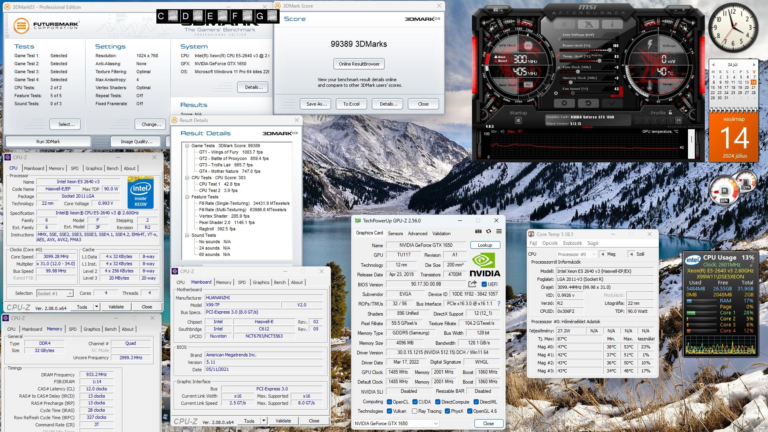The width and height of the screenshot is (768, 432).
Task: Toggle the Afterburner Startup Windows icon
Action: 518,120
